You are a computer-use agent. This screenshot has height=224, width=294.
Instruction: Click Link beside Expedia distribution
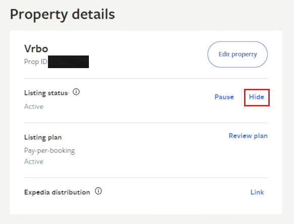257,192
